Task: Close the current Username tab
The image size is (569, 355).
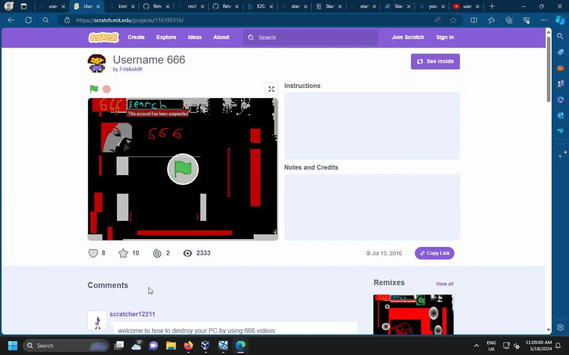Action: 98,6
